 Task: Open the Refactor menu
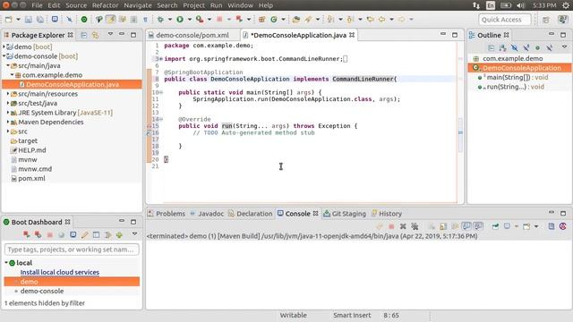coord(106,5)
